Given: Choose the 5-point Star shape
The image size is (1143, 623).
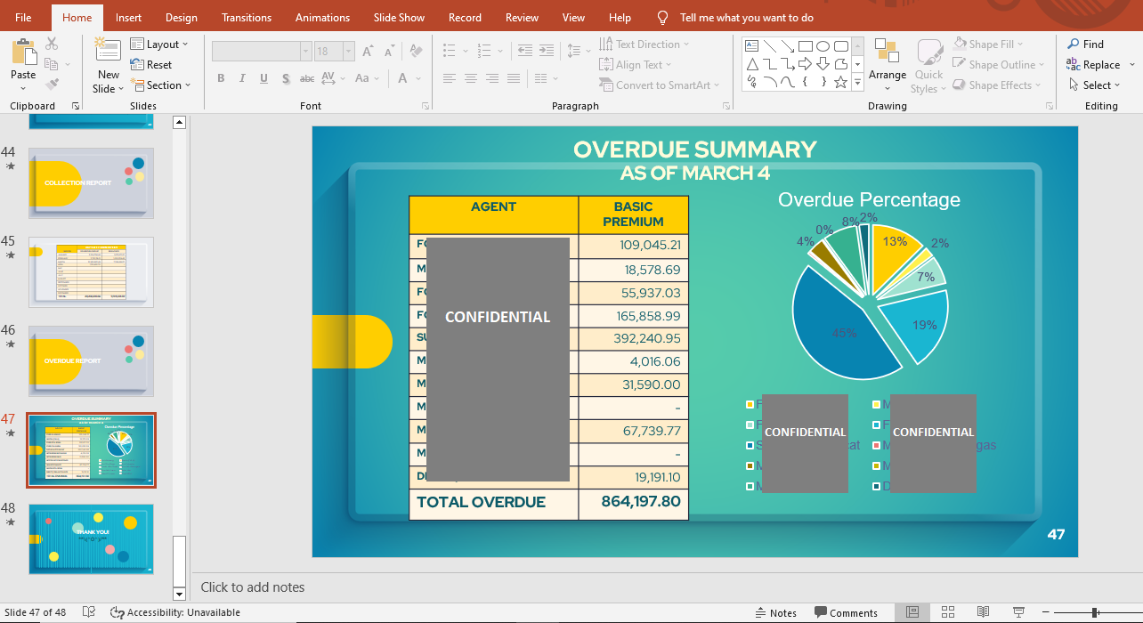Looking at the screenshot, I should tap(841, 82).
